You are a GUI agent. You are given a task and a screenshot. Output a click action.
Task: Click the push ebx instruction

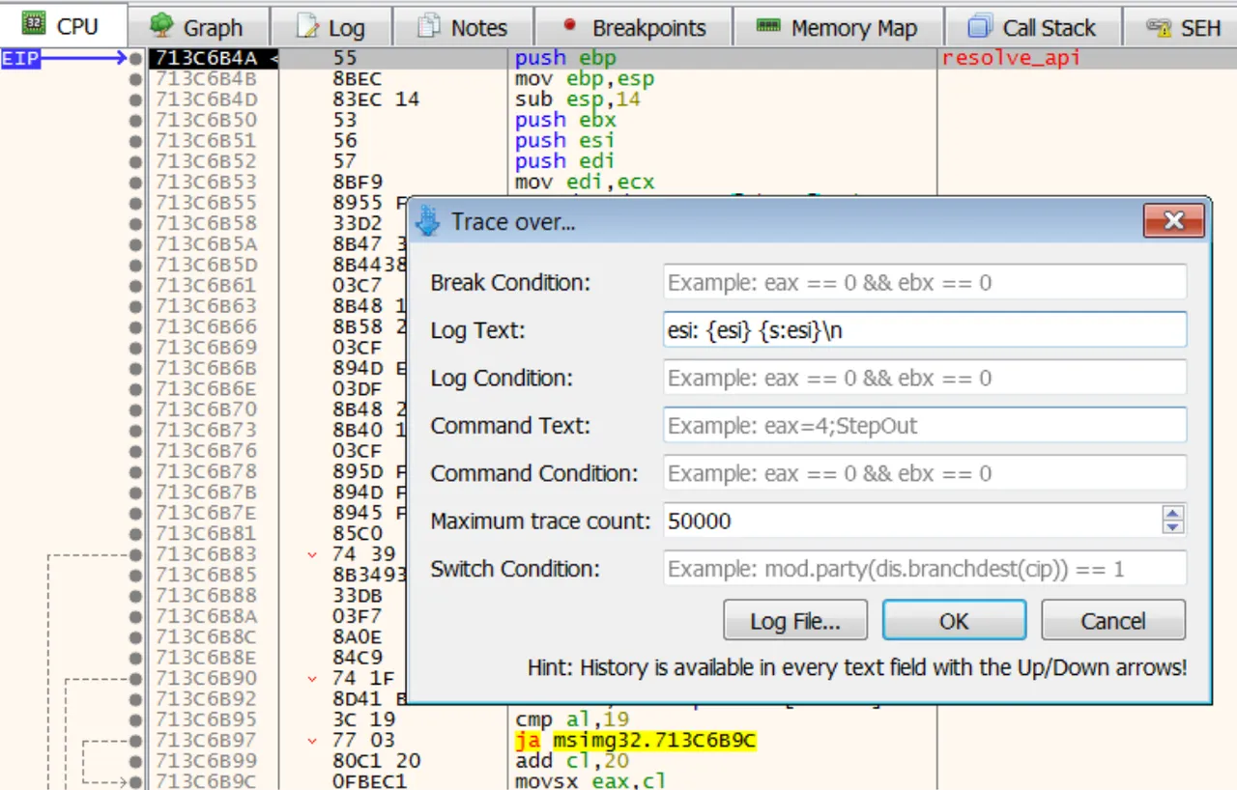(x=565, y=120)
